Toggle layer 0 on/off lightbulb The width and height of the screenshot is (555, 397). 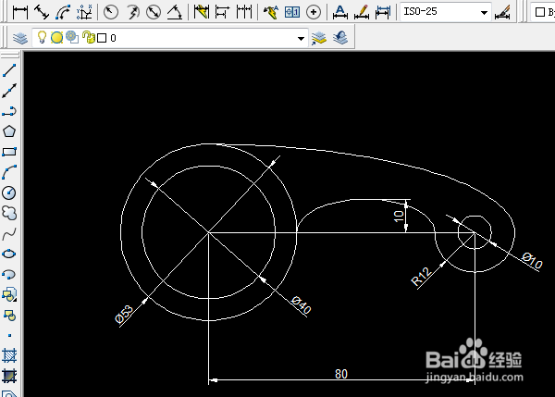click(42, 37)
